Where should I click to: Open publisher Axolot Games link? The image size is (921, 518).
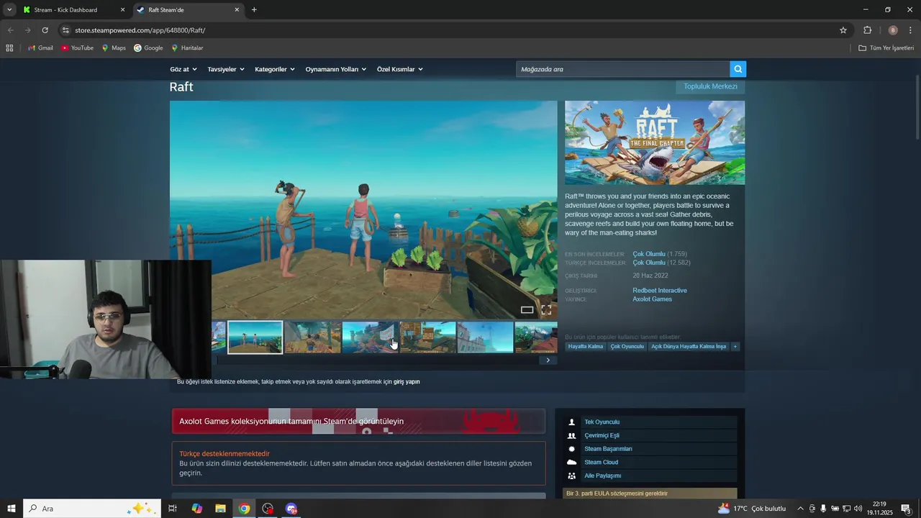(x=653, y=299)
